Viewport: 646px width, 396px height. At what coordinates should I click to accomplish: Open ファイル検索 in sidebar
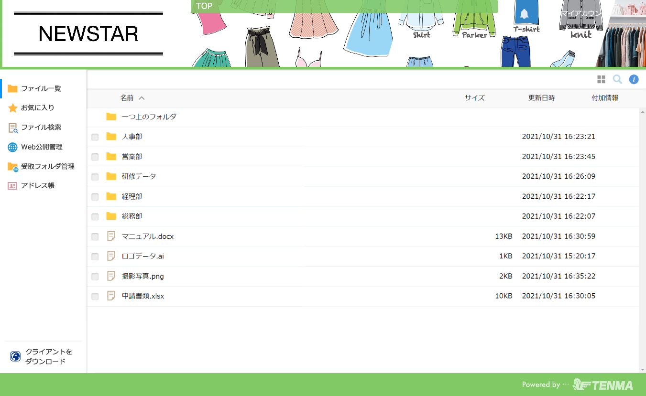point(41,128)
